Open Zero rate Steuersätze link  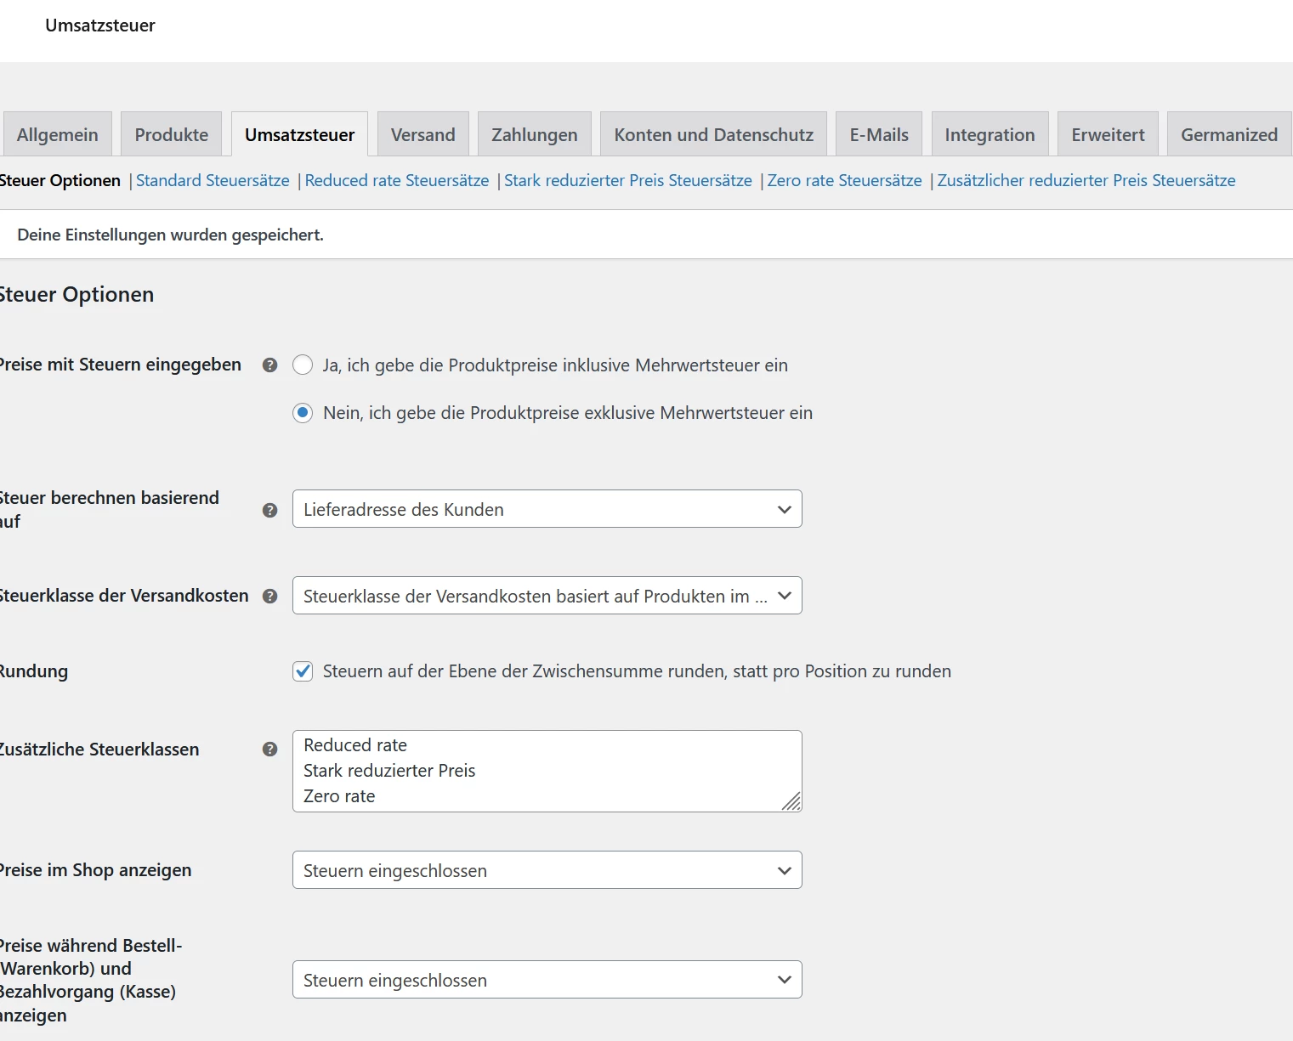[x=845, y=181]
